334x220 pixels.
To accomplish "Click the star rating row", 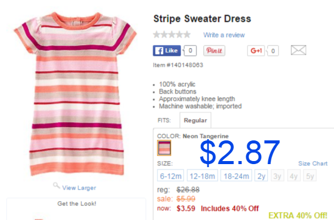I will (x=172, y=35).
